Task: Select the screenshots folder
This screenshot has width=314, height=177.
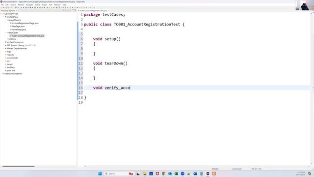Action: 12,58
